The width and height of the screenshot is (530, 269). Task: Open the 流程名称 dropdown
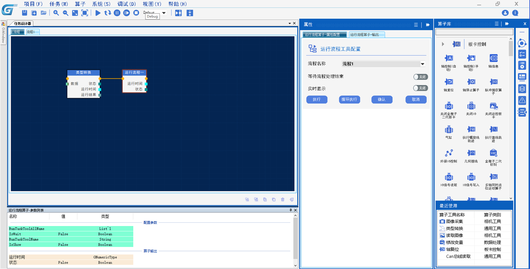[x=423, y=64]
